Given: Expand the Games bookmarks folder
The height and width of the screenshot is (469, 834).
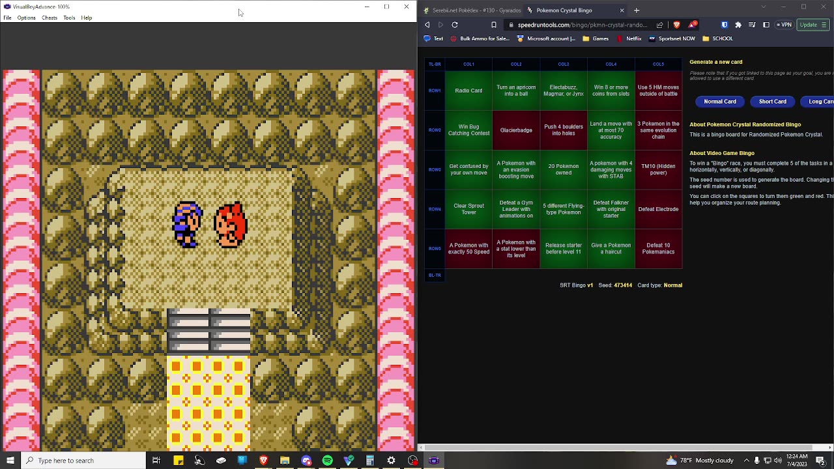Looking at the screenshot, I should coord(596,38).
